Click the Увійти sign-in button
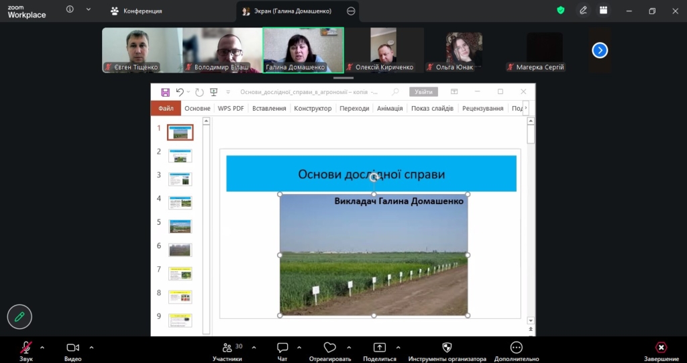This screenshot has height=363, width=687. pos(423,92)
